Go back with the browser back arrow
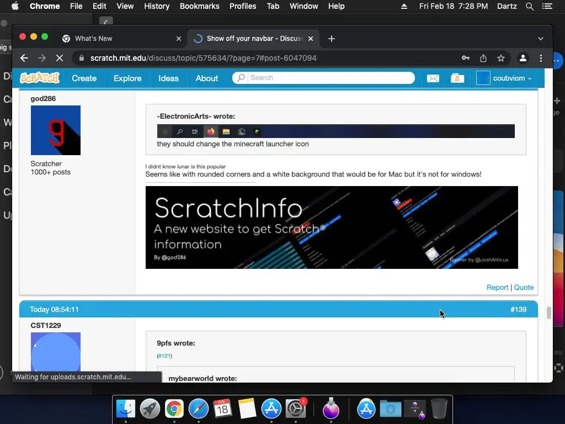565x424 pixels. (x=24, y=58)
